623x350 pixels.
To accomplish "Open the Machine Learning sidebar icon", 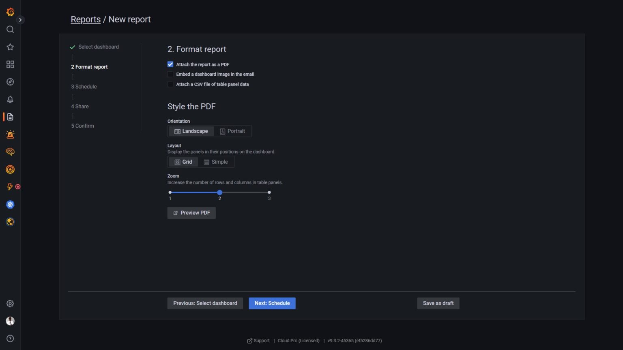I will (x=10, y=152).
